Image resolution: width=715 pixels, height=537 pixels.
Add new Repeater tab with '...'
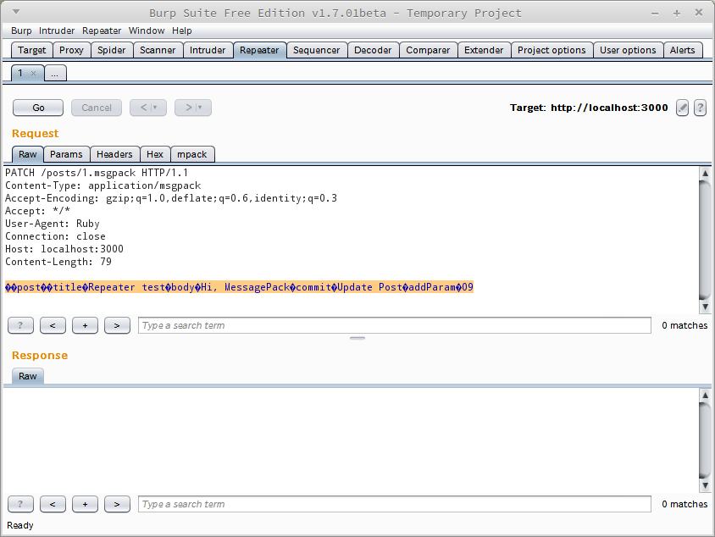(x=54, y=74)
